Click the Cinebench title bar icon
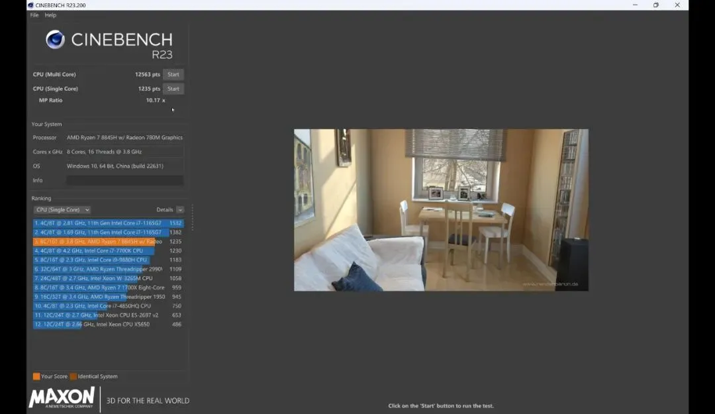 [30, 5]
